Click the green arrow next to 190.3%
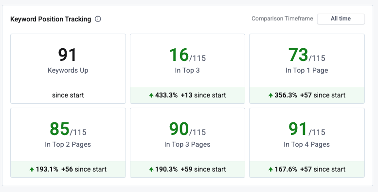Viewport: 378px width, 192px height. point(151,169)
